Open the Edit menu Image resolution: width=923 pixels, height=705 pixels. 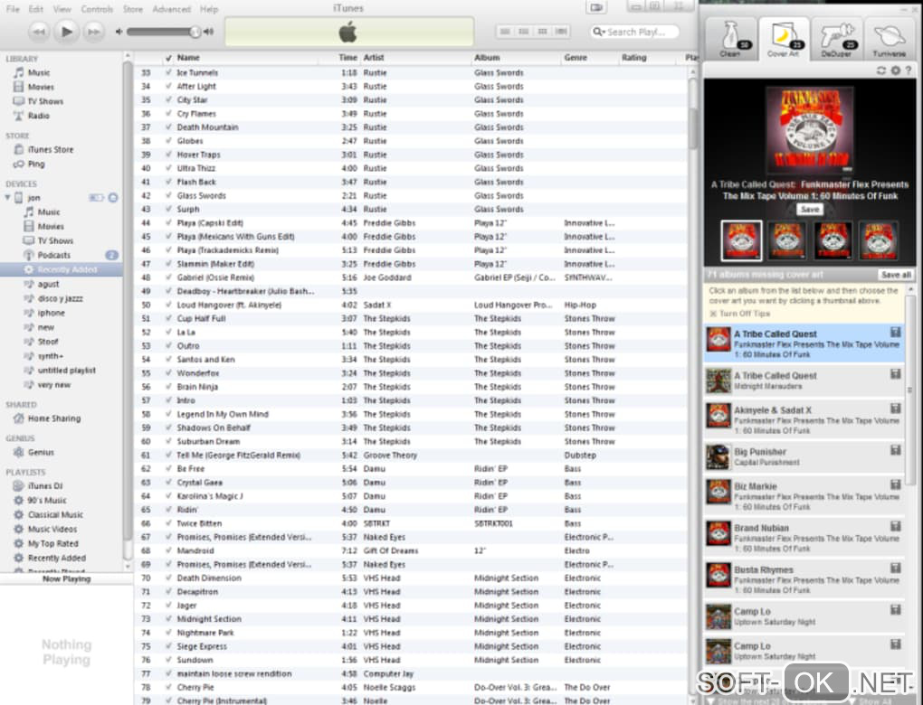click(36, 9)
